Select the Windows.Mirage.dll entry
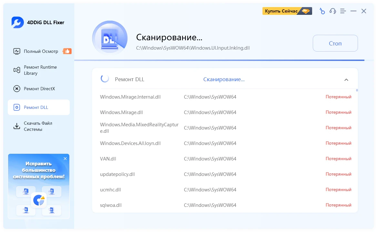Viewport: 377px width, 232px height. pyautogui.click(x=121, y=112)
